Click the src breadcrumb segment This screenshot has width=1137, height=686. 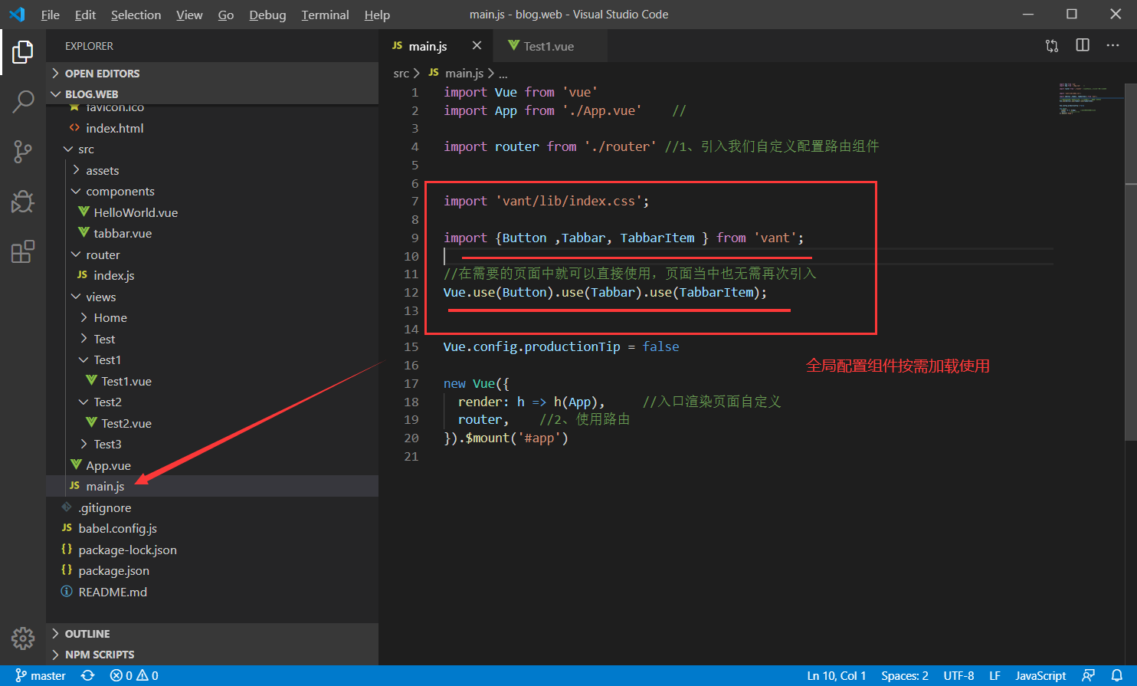[x=401, y=74]
